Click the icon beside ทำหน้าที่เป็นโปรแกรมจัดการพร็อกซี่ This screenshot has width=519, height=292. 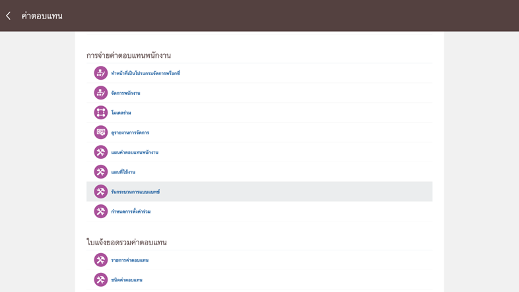[x=100, y=73]
